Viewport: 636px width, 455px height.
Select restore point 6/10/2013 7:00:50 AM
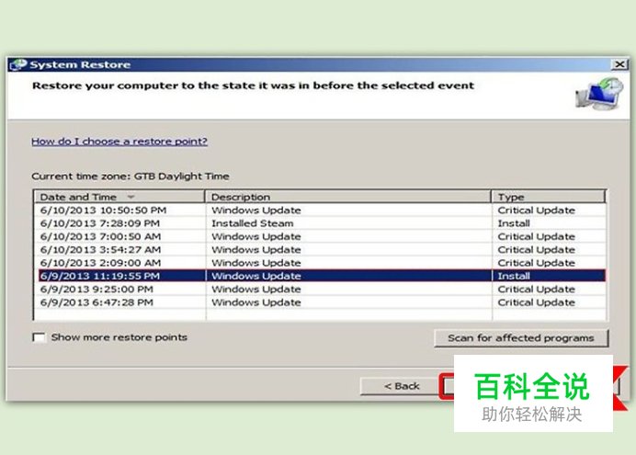tap(320, 237)
